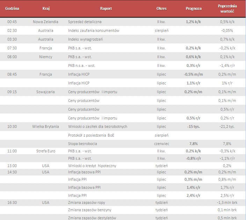Select the Nowa Zelandia country cell

45,22
